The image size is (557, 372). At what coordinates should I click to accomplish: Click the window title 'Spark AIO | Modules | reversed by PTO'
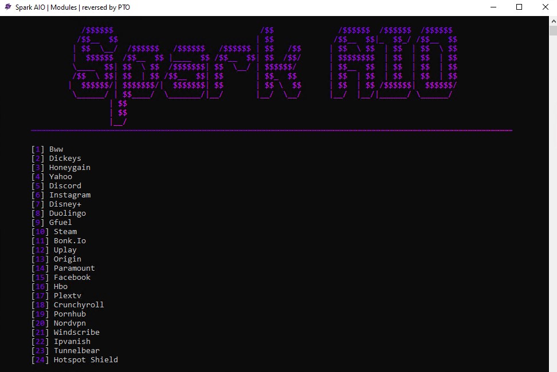pos(72,7)
